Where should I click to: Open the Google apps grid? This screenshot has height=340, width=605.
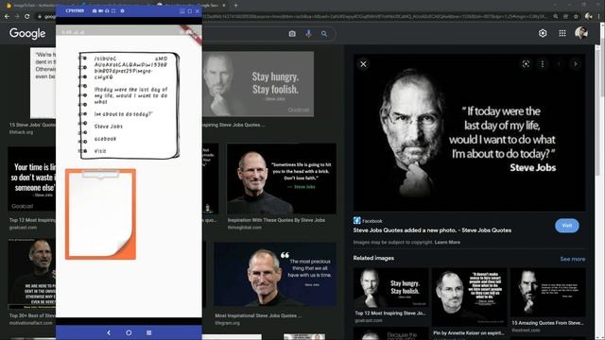click(x=562, y=33)
